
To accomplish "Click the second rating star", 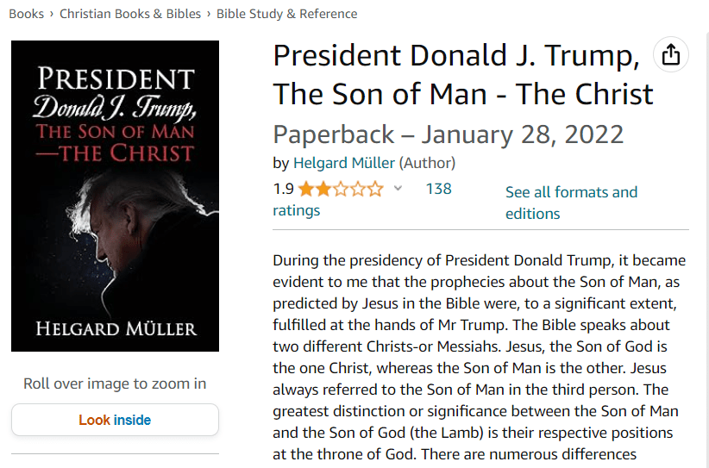I will click(x=323, y=190).
